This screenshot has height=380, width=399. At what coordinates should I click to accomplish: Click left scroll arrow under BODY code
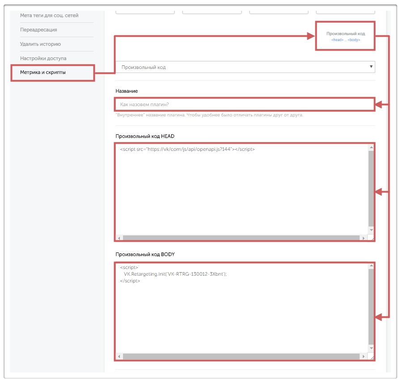point(119,357)
